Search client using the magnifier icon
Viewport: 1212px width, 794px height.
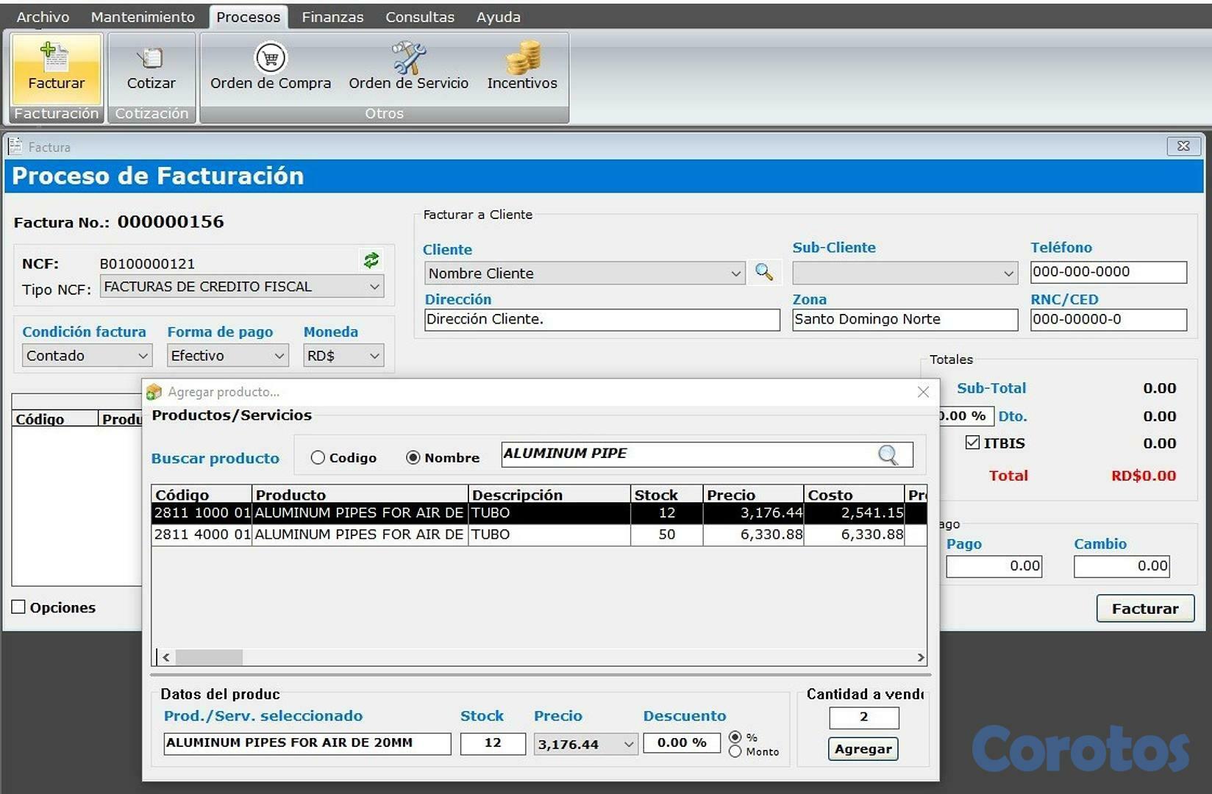764,273
